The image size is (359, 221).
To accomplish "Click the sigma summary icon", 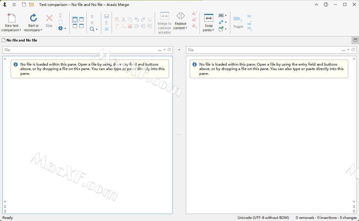I will pos(61,15).
